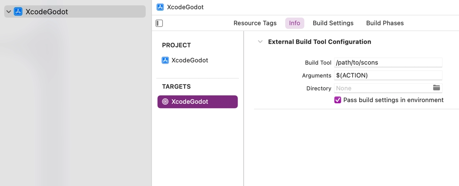Click the Xcode project icon in the navigator

point(18,12)
